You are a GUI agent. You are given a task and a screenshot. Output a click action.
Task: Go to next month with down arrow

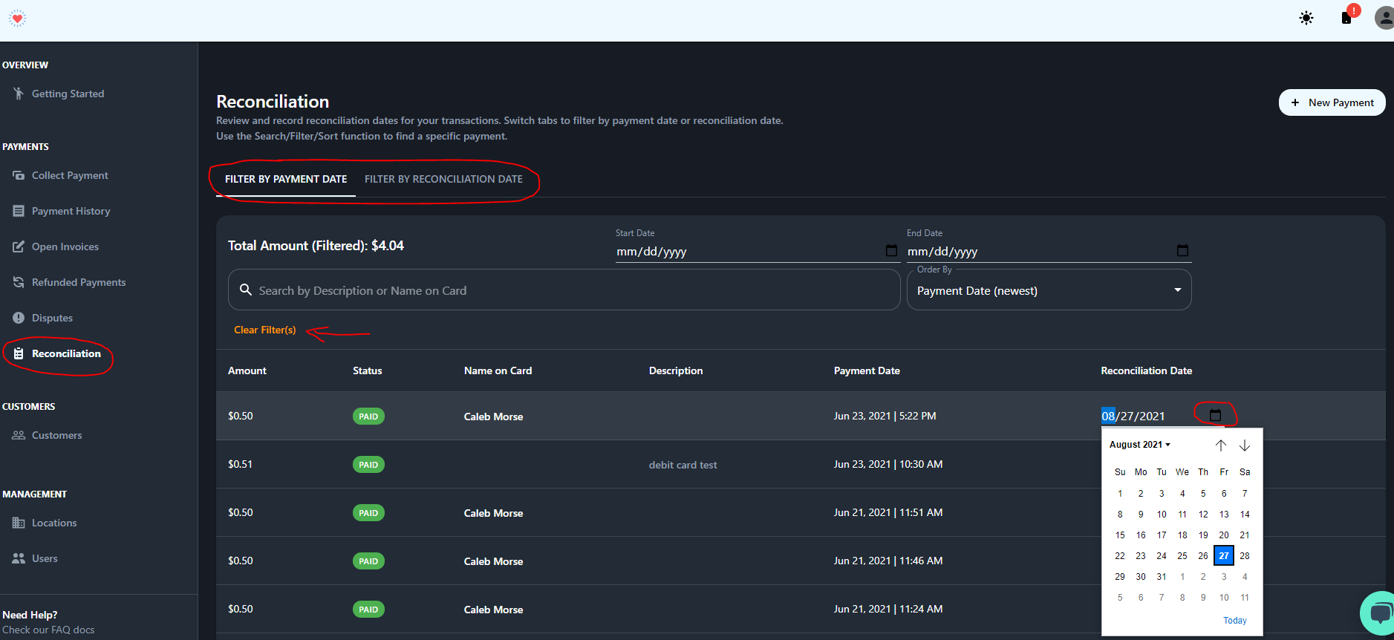click(x=1245, y=445)
